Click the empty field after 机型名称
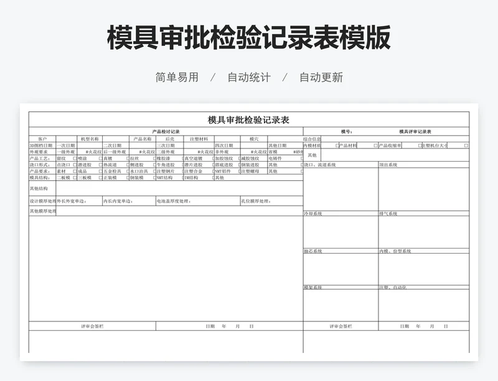This screenshot has width=498, height=381. [x=116, y=139]
